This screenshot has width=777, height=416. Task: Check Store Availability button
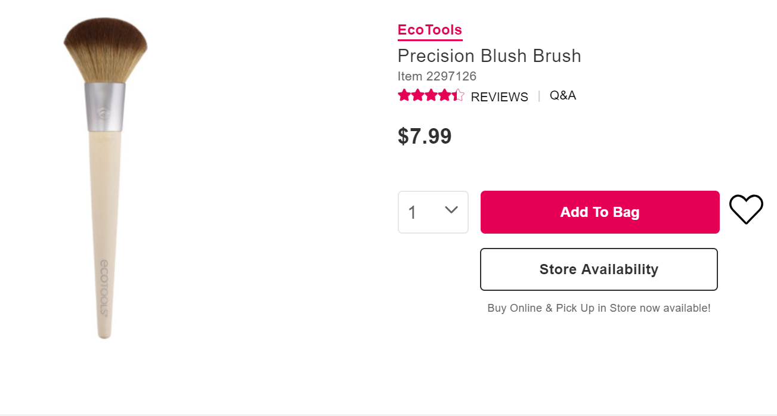599,269
